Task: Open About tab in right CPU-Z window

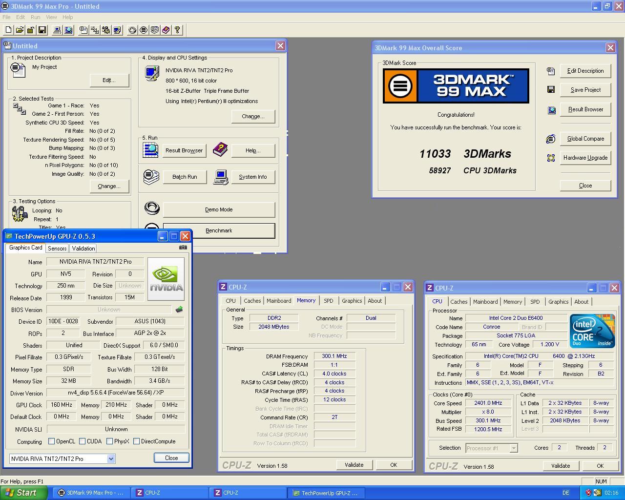Action: 581,302
